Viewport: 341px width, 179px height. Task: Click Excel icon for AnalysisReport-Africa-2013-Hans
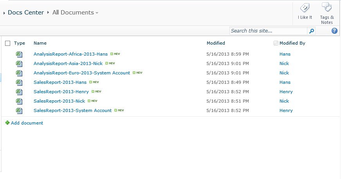tap(19, 54)
